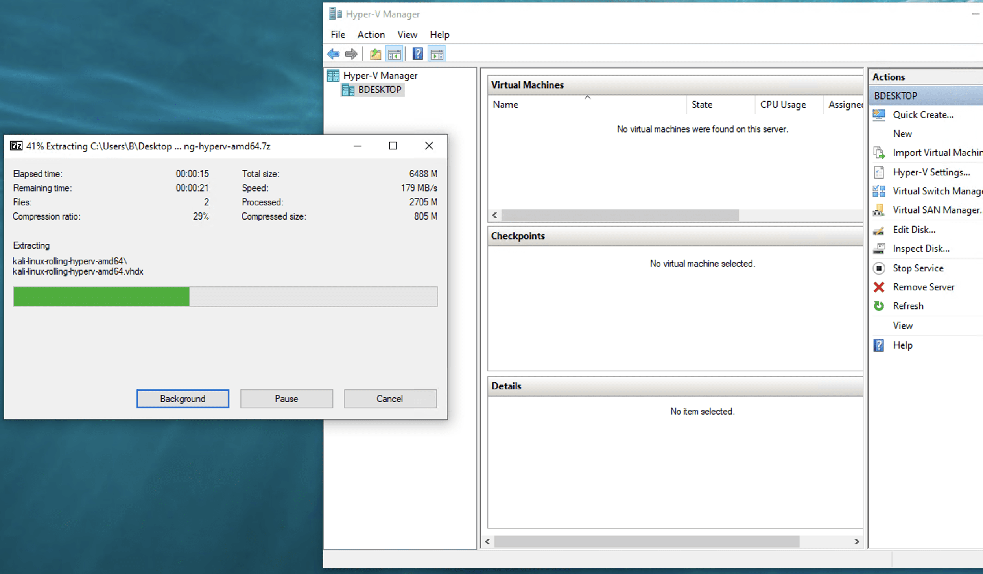Send the 7-Zip extraction to Background
The height and width of the screenshot is (574, 983).
pyautogui.click(x=183, y=398)
